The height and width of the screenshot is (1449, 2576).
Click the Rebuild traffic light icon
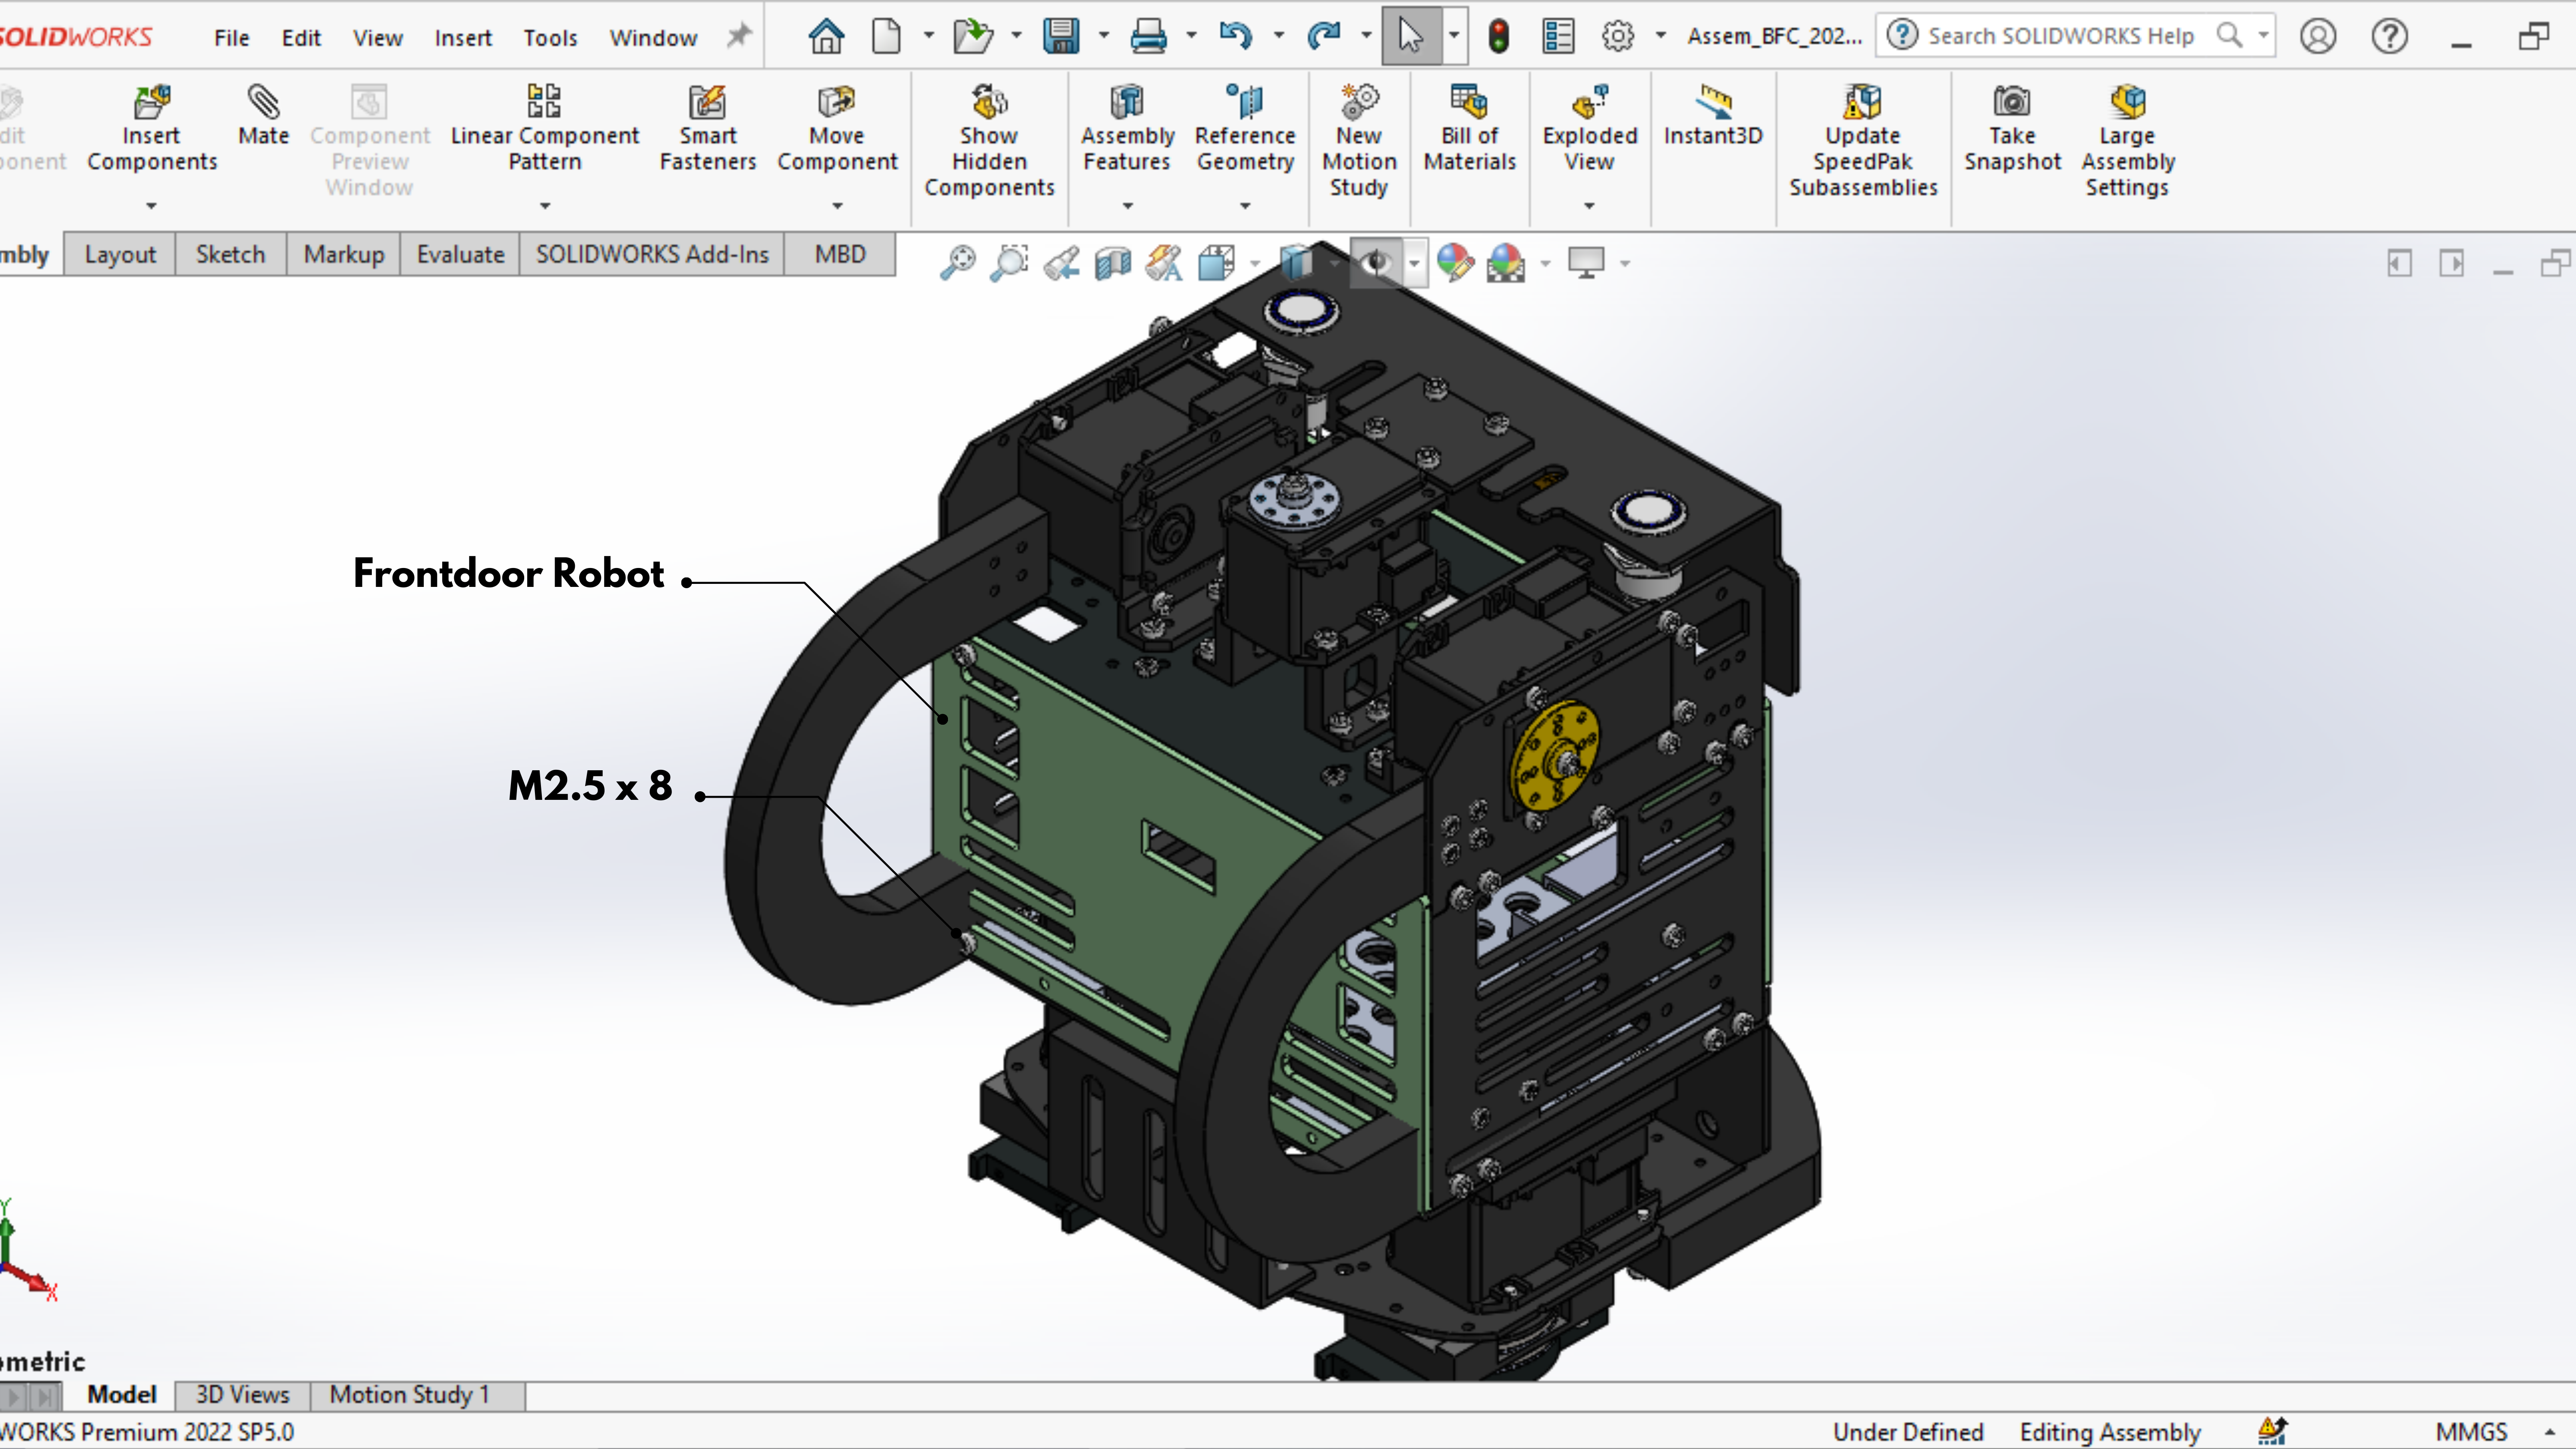pos(1498,37)
